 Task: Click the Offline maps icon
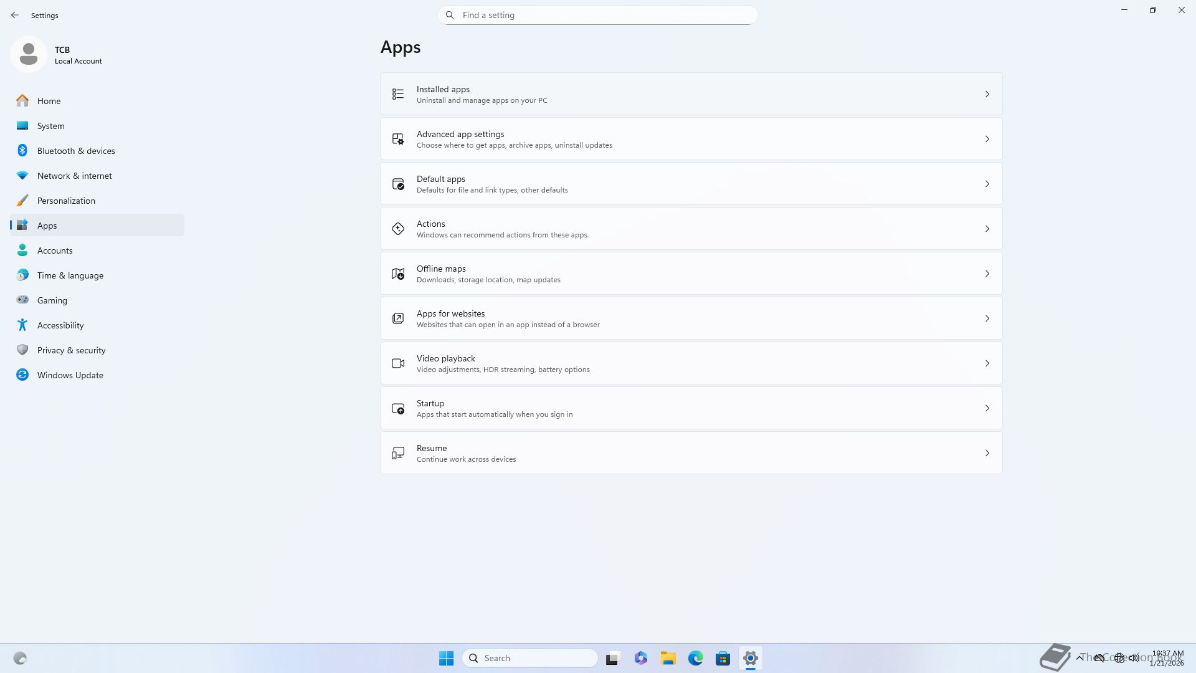(397, 274)
